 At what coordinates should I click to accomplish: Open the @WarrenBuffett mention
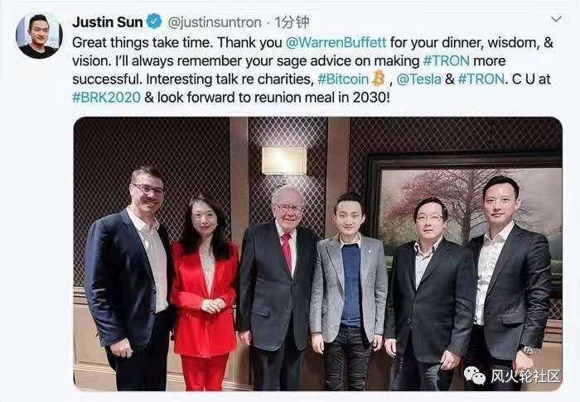click(336, 42)
